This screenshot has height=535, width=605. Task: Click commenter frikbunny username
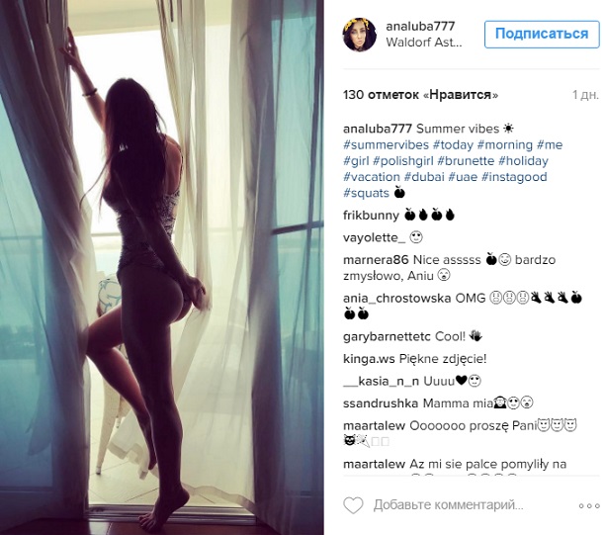pos(371,215)
